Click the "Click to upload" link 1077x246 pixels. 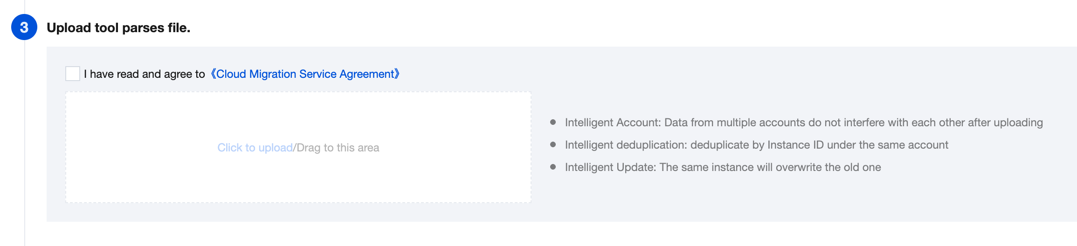point(255,148)
